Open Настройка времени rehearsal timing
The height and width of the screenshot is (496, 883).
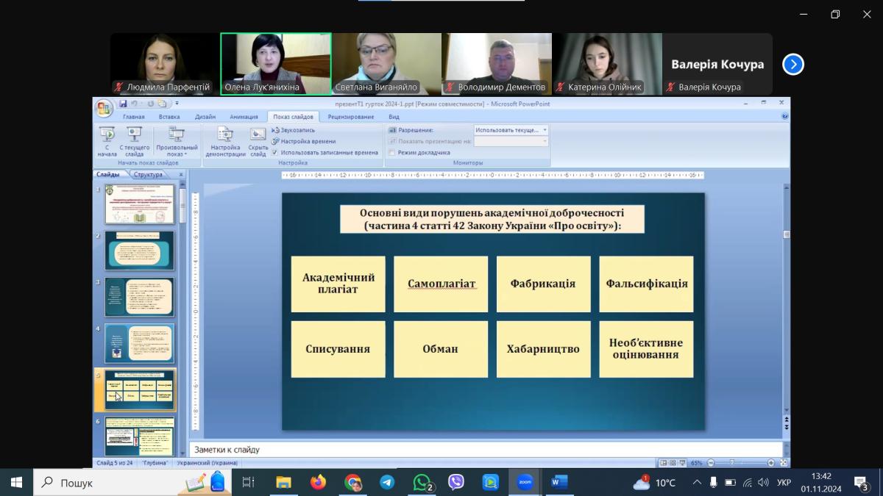[x=275, y=141]
